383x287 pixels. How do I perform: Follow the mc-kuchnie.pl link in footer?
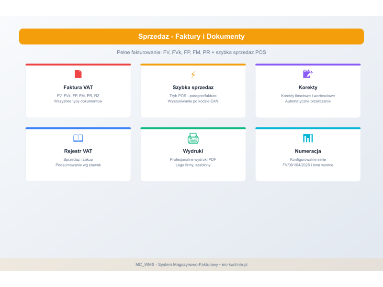pos(235,265)
